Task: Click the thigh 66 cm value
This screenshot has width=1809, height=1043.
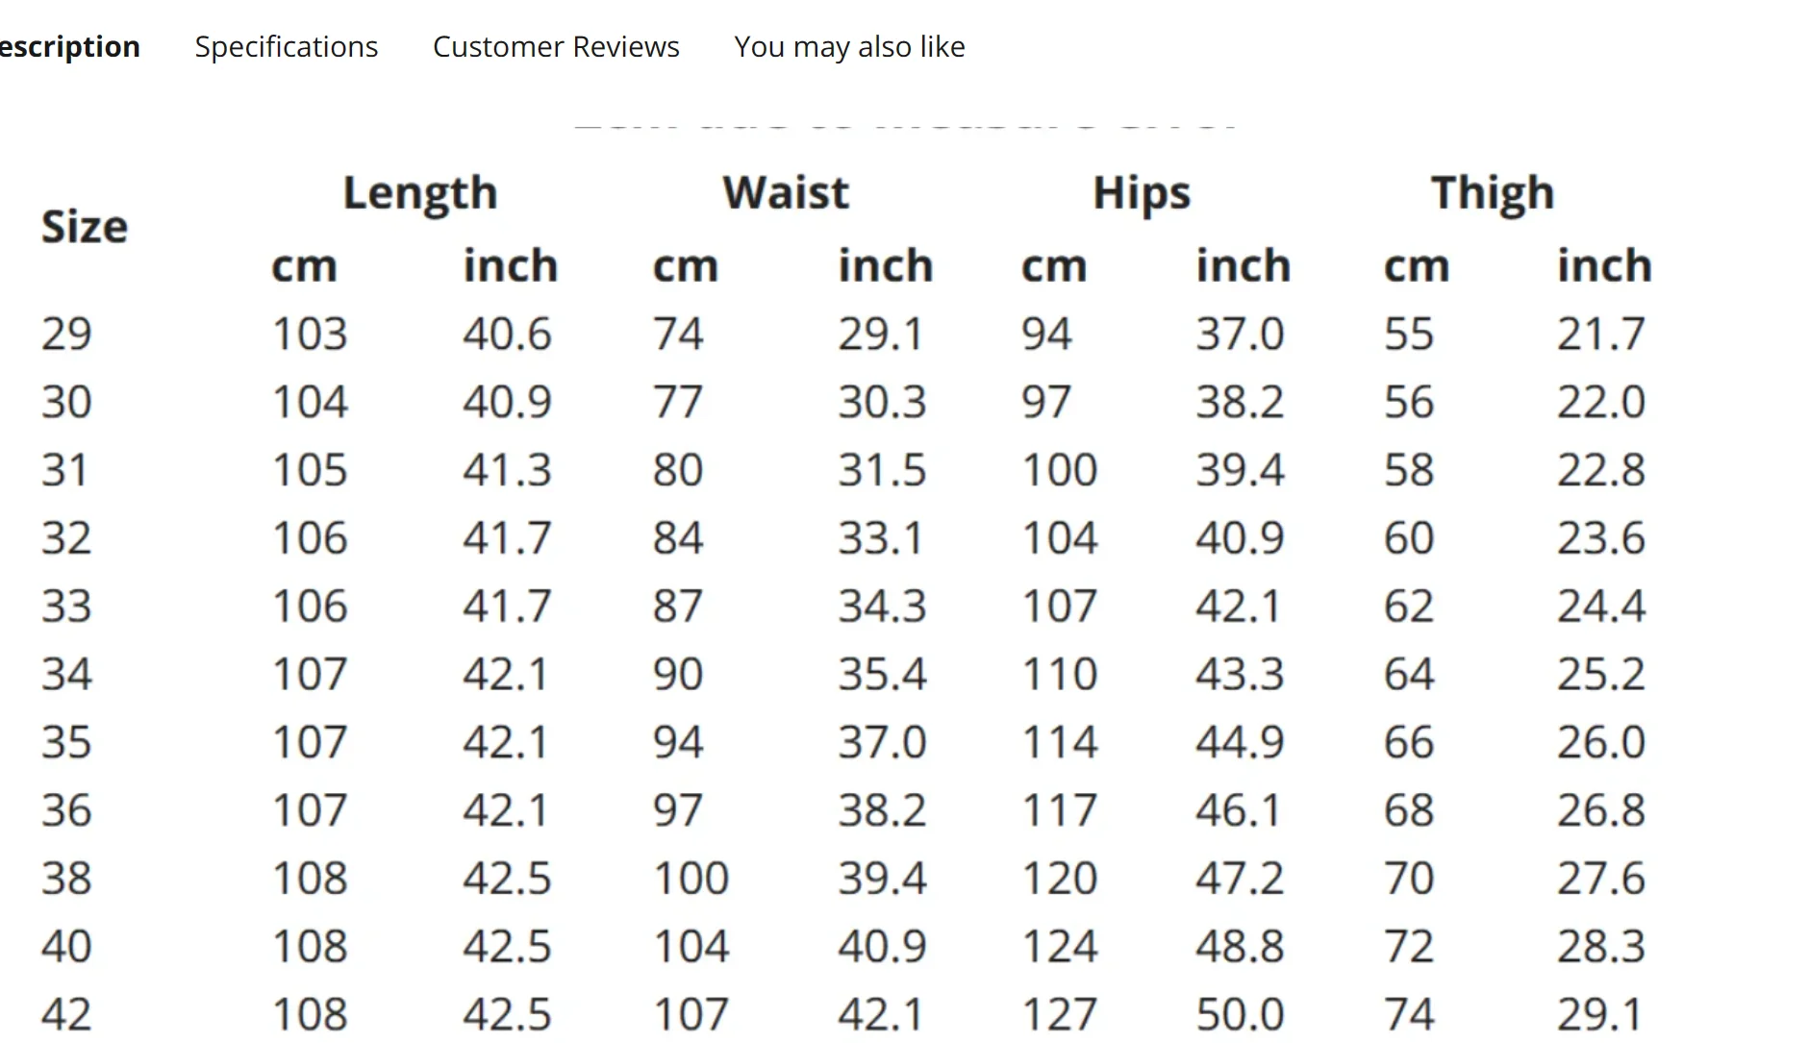Action: 1408,742
